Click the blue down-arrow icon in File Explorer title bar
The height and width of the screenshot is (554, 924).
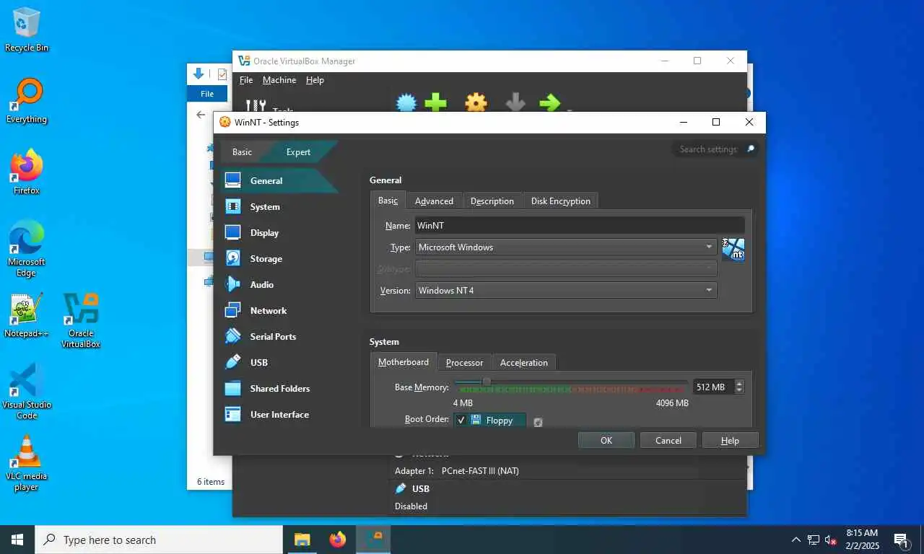(199, 74)
